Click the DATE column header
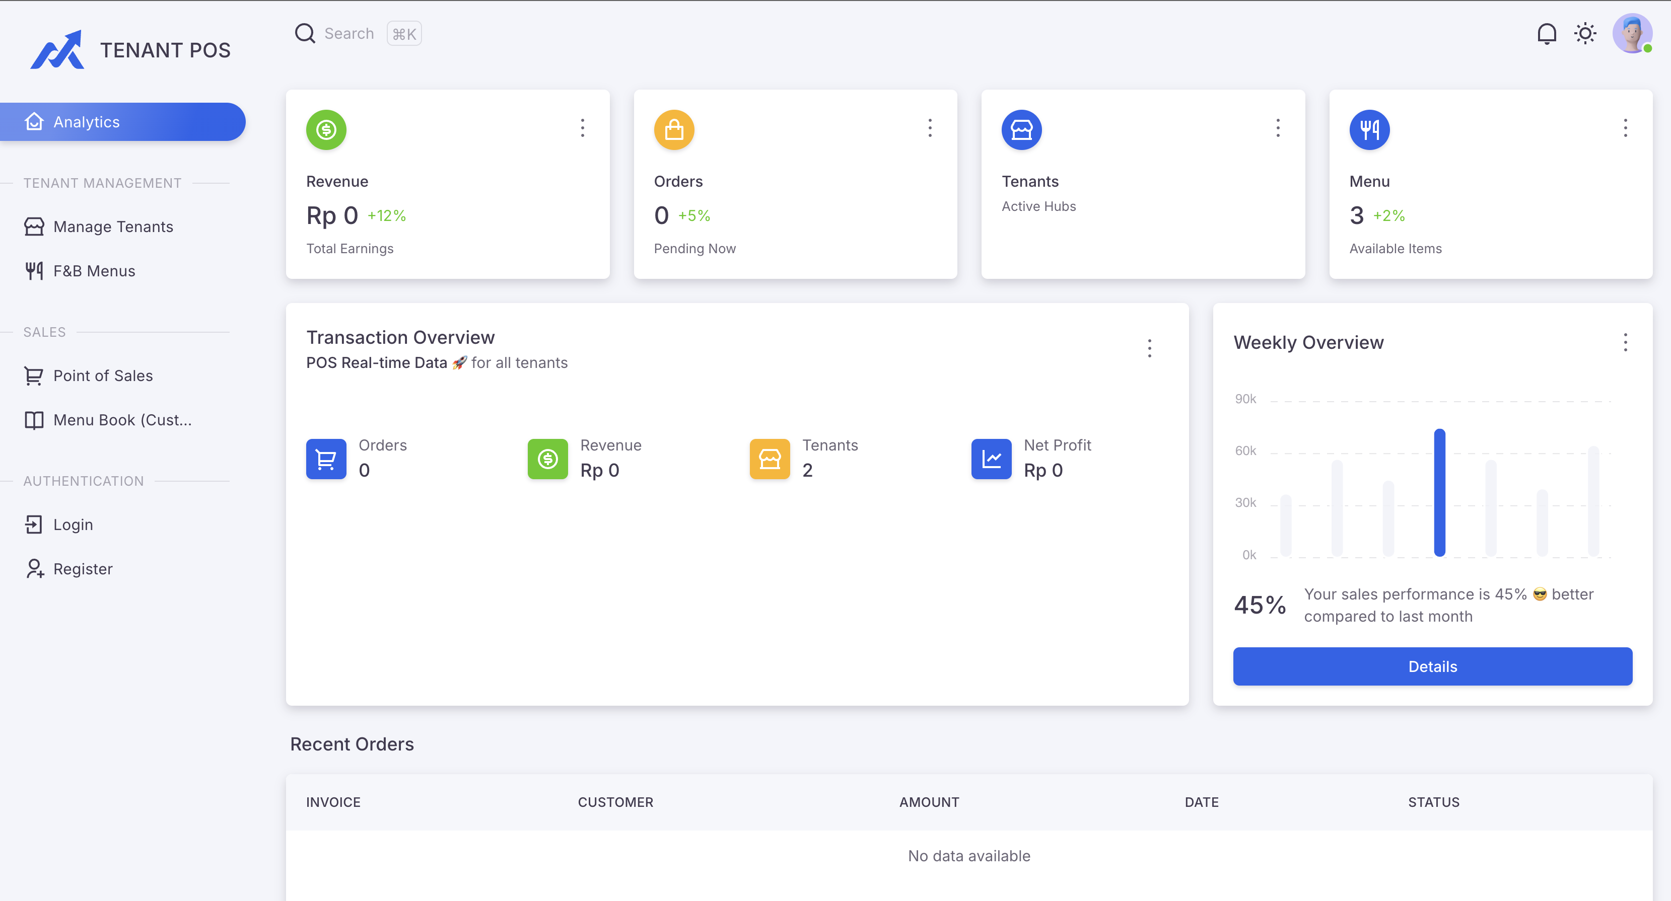Image resolution: width=1671 pixels, height=901 pixels. pos(1201,802)
